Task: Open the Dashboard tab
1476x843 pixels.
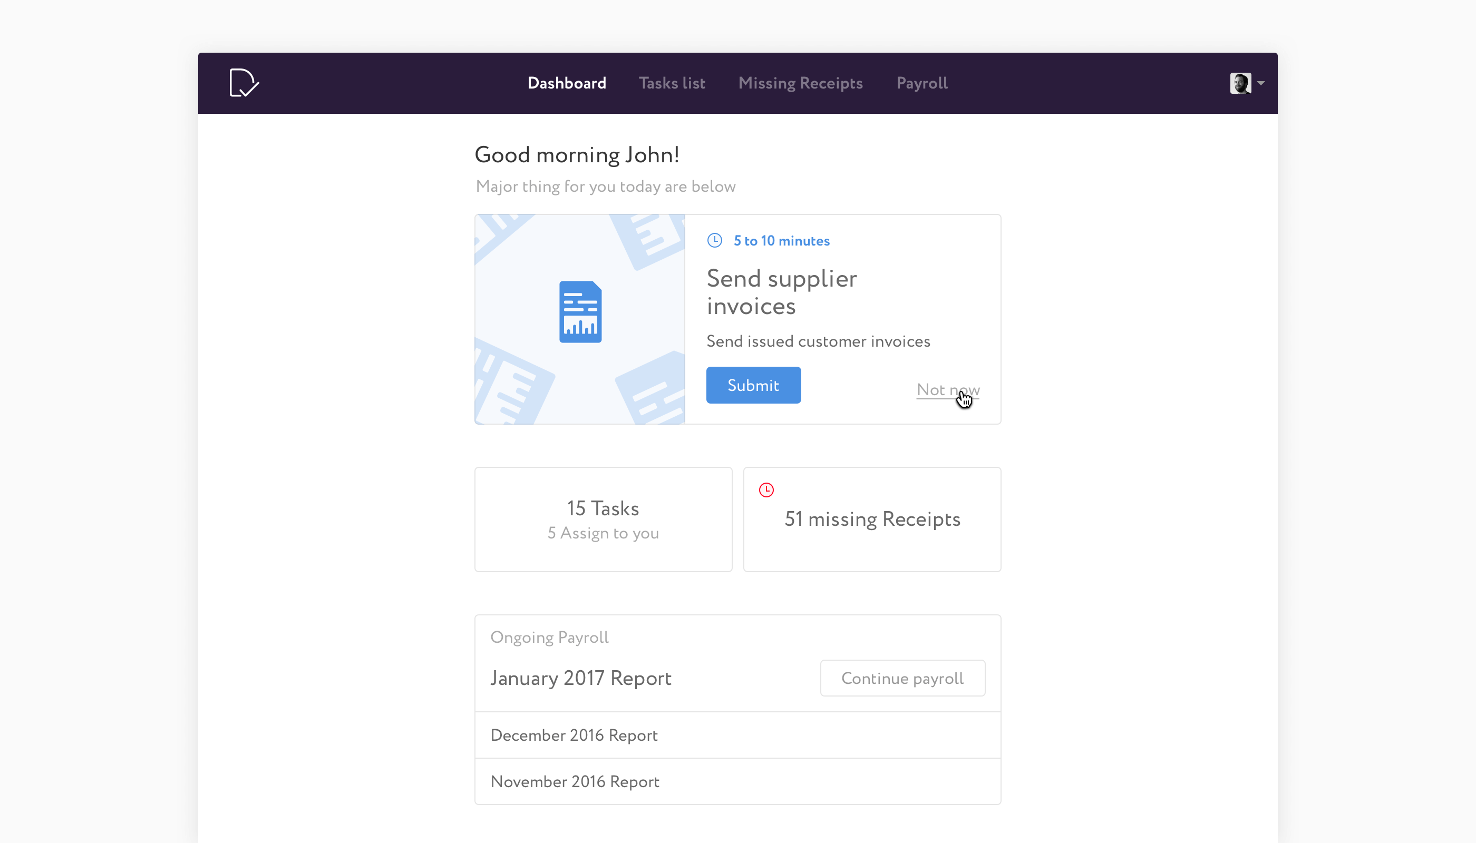Action: (566, 83)
